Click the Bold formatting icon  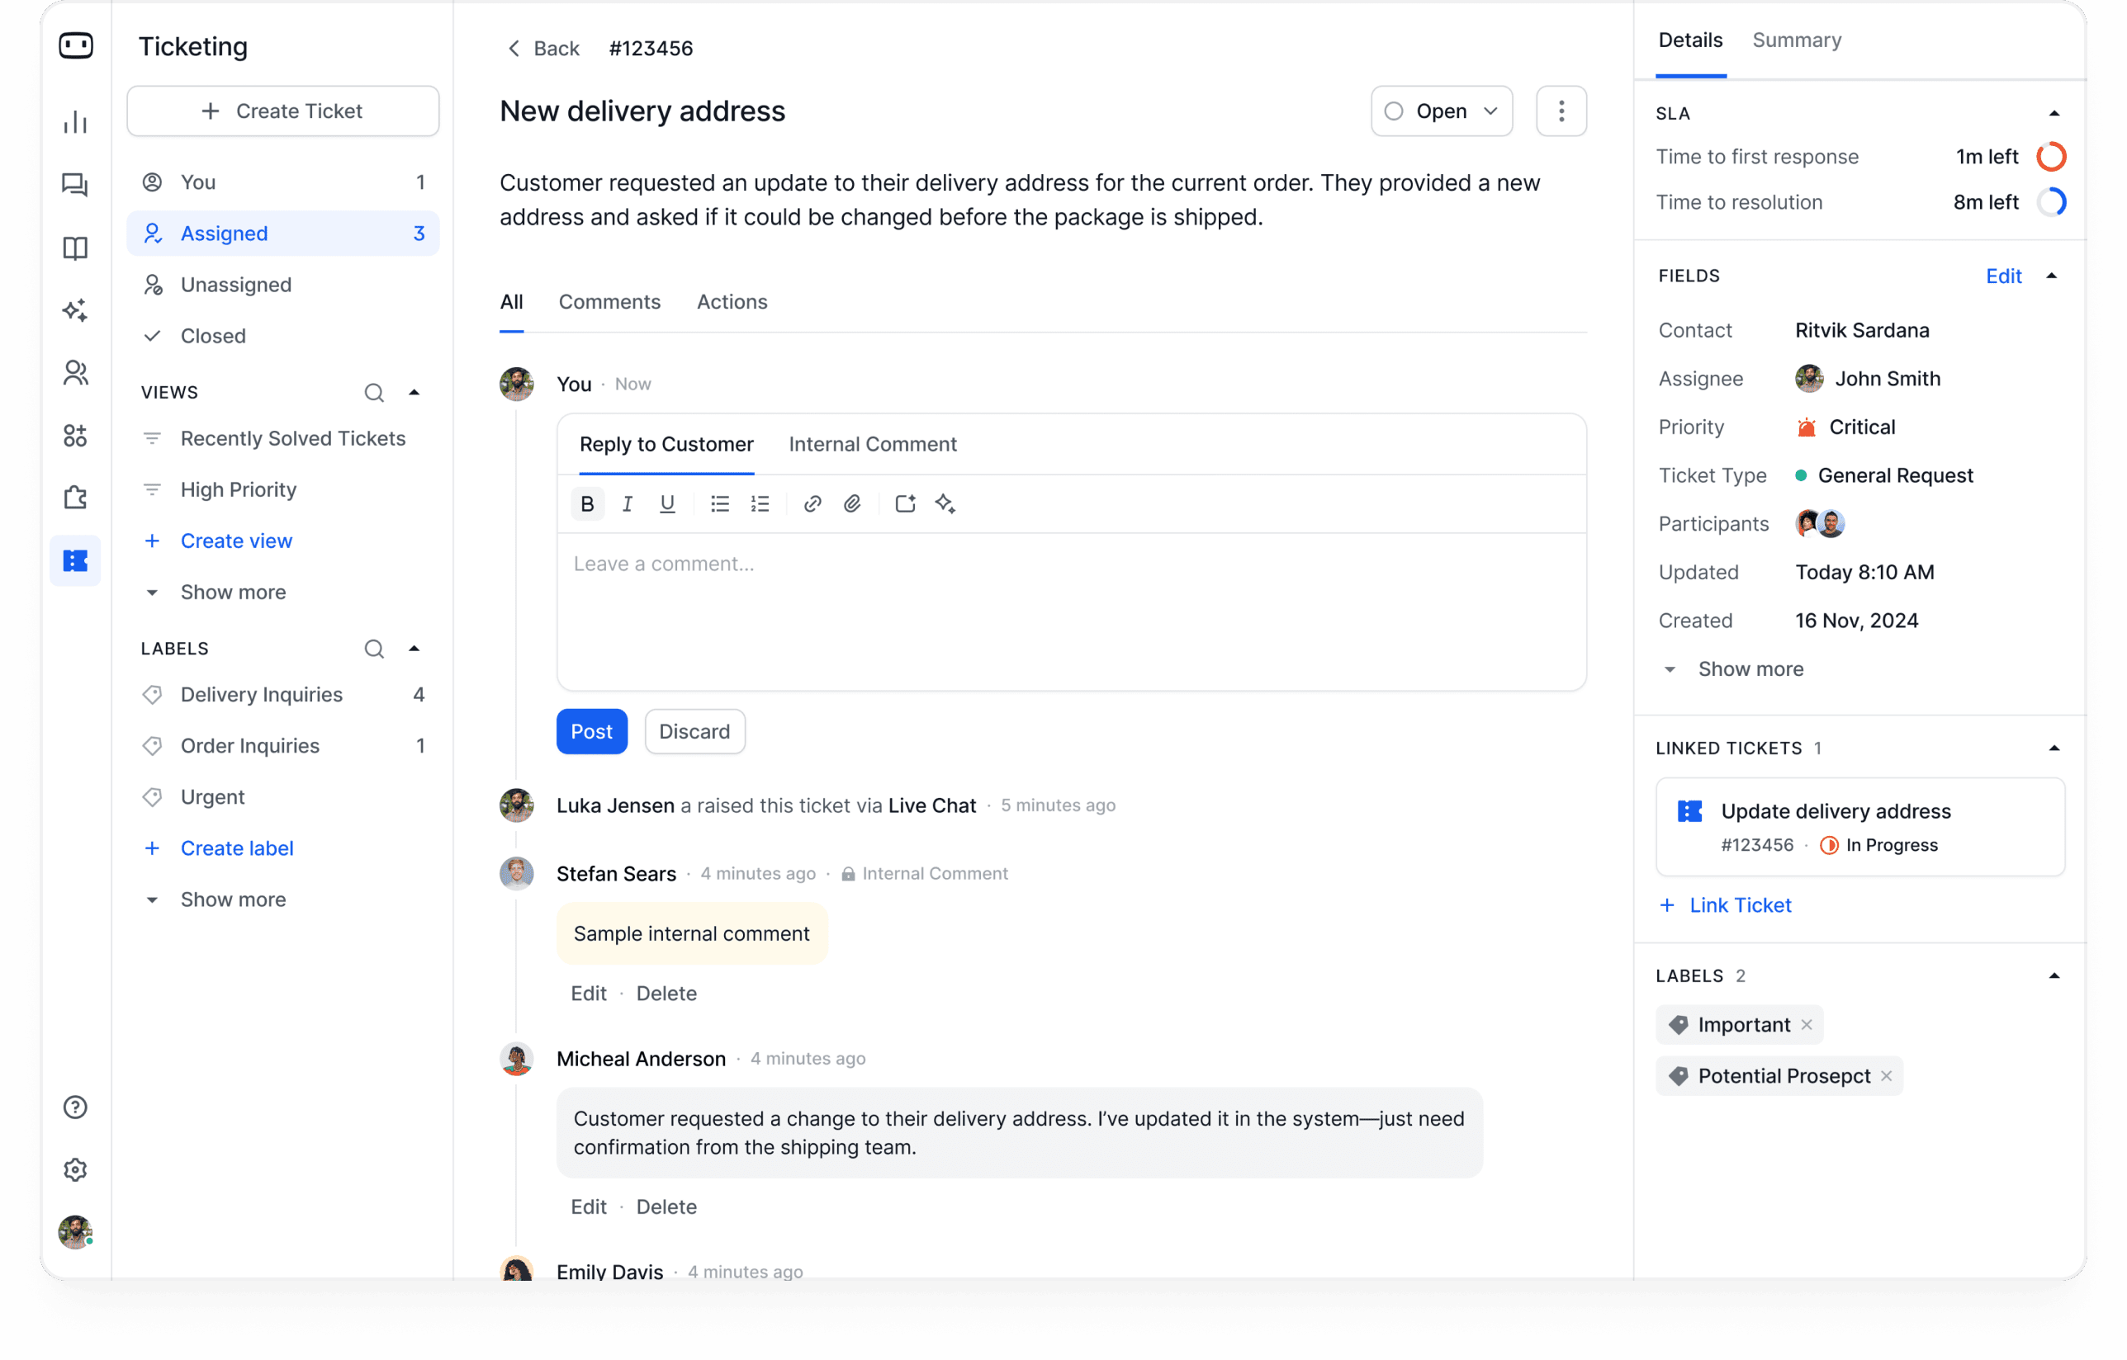[587, 503]
